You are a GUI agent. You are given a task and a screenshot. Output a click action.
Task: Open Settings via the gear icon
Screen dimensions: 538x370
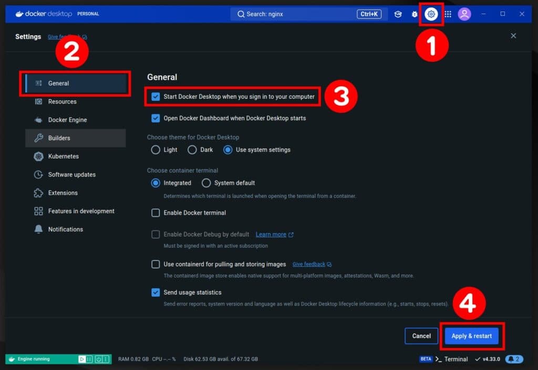pyautogui.click(x=431, y=14)
